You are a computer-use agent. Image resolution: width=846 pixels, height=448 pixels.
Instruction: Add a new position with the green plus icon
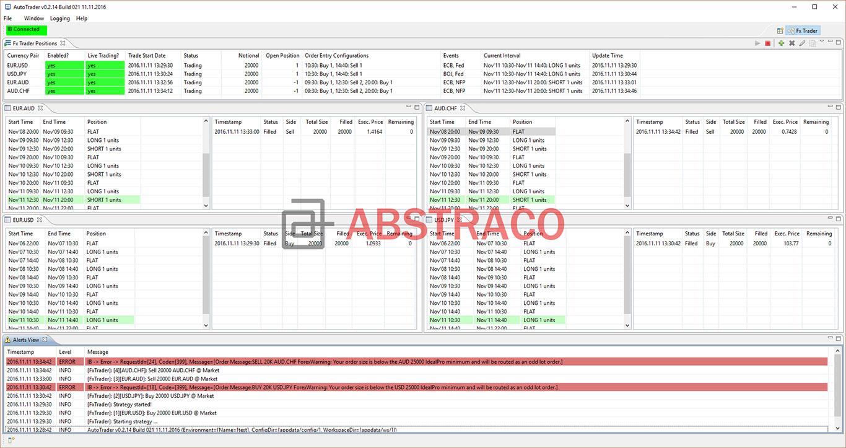(x=782, y=43)
